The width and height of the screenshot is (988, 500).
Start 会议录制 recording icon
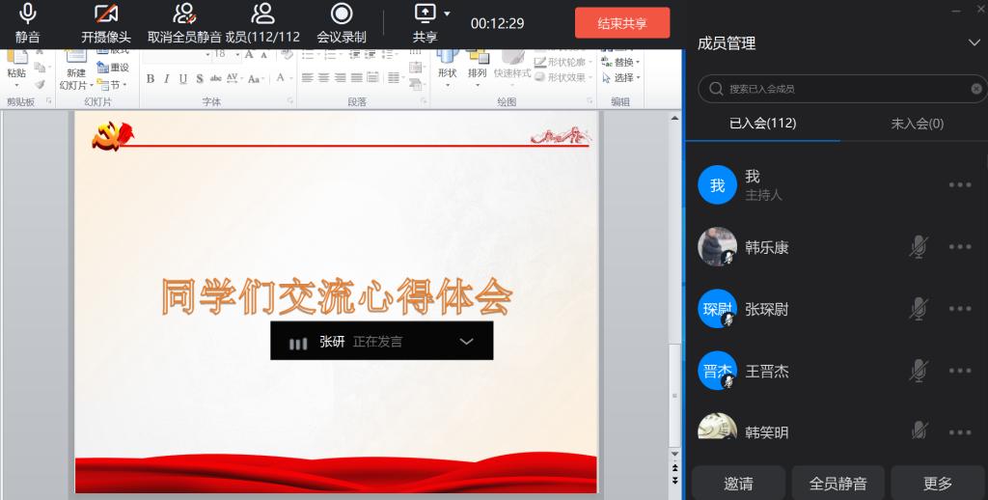(341, 14)
